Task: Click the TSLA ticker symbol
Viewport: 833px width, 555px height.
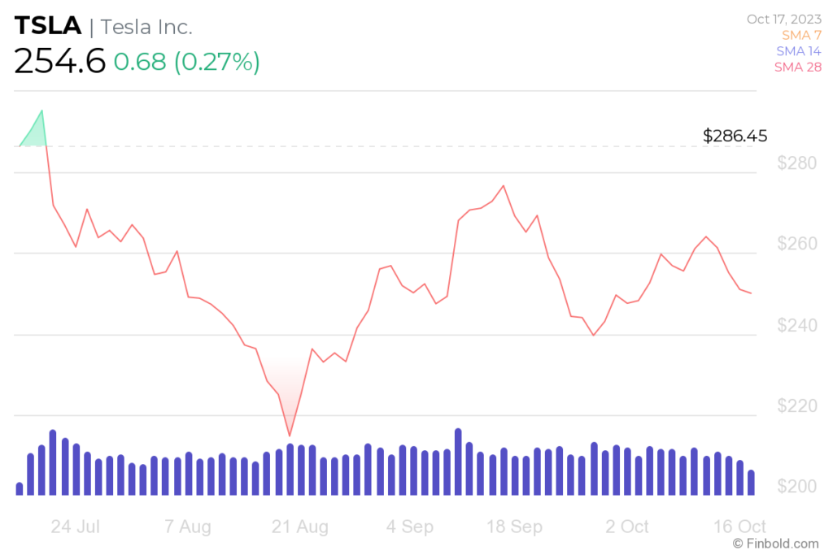Action: 48,26
